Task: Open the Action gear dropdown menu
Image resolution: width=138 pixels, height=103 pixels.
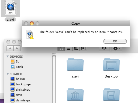Action: [117, 48]
